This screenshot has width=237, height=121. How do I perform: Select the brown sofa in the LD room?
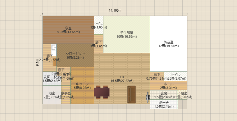(x=131, y=94)
